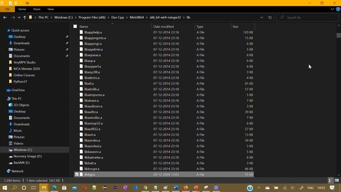Screen dimensions: 341x192
Task: Select the libavicap32.a file name
Action: (x=94, y=123)
